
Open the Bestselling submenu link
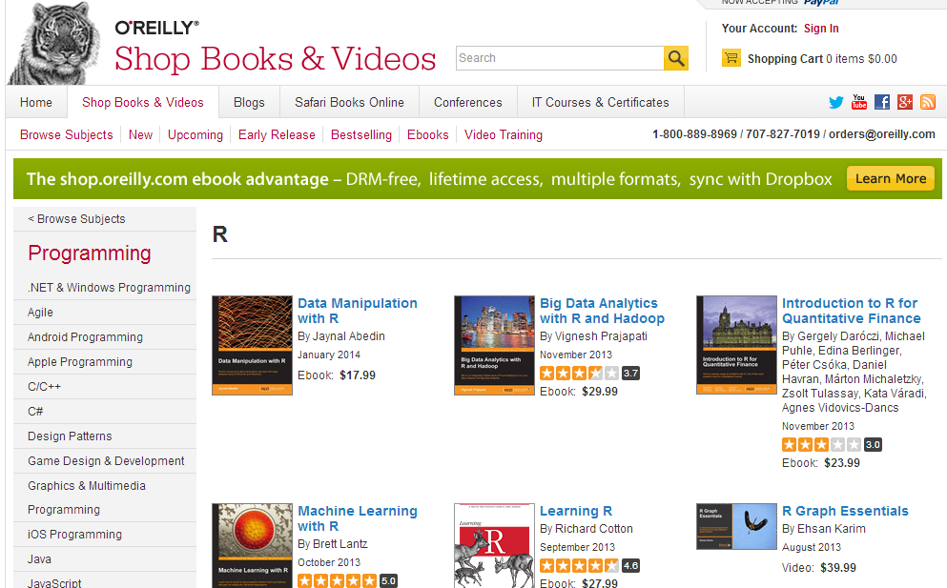[x=360, y=134]
